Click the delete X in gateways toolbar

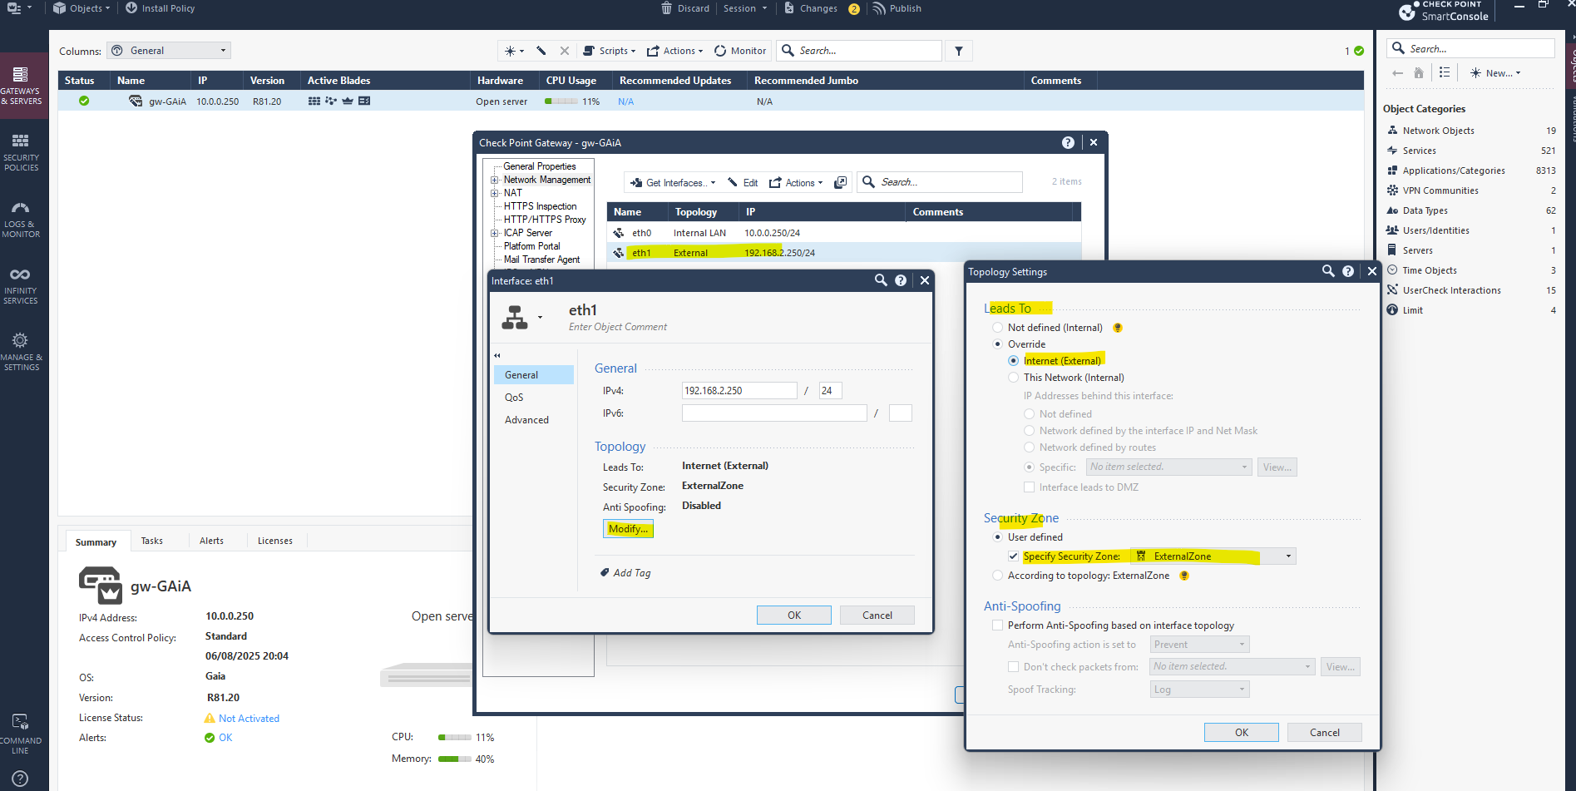point(565,51)
